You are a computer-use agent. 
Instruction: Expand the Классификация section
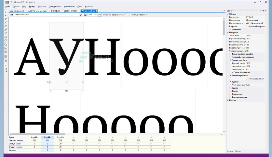pyautogui.click(x=230, y=97)
